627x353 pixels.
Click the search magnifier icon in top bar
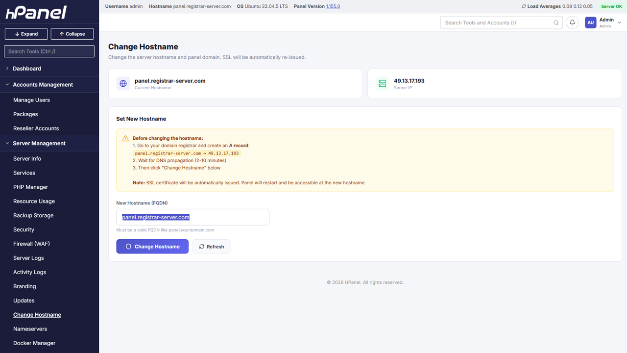[x=556, y=23]
